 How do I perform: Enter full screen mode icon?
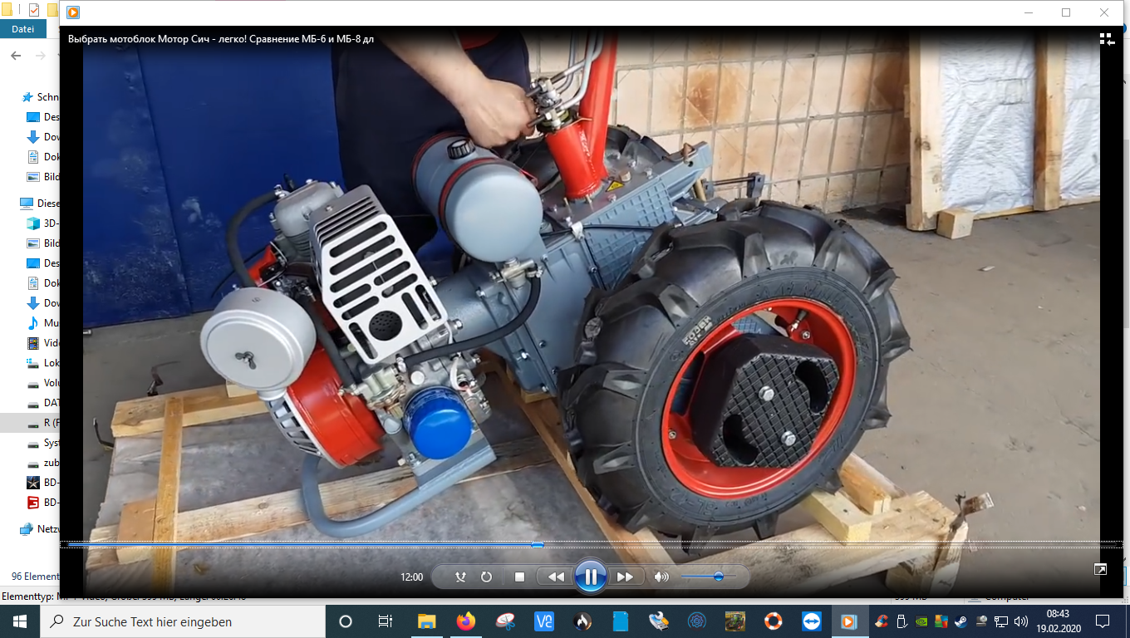click(x=1100, y=569)
